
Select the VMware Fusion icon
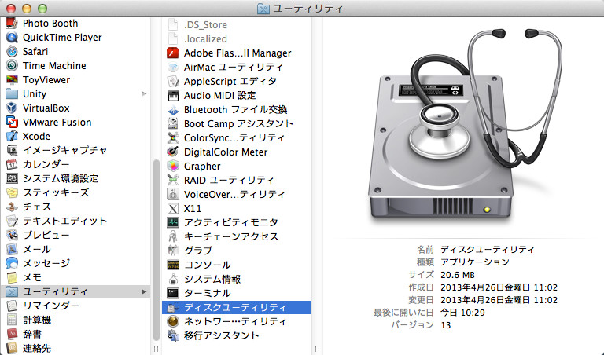[12, 123]
